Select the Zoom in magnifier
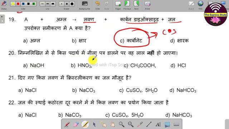 [x=122, y=124]
